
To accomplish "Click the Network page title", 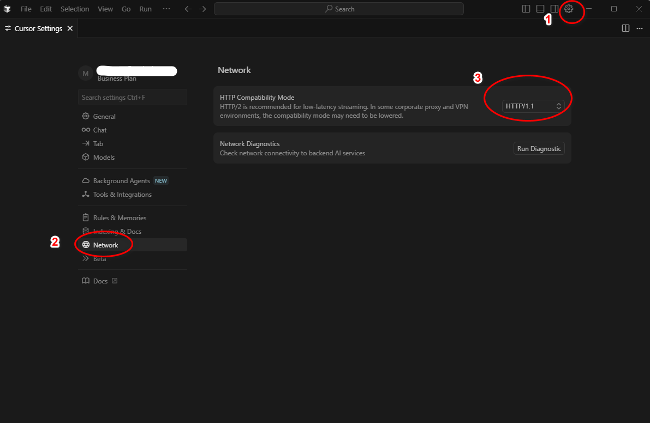I will click(234, 70).
